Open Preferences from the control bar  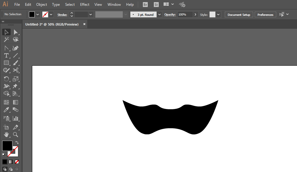(x=265, y=15)
